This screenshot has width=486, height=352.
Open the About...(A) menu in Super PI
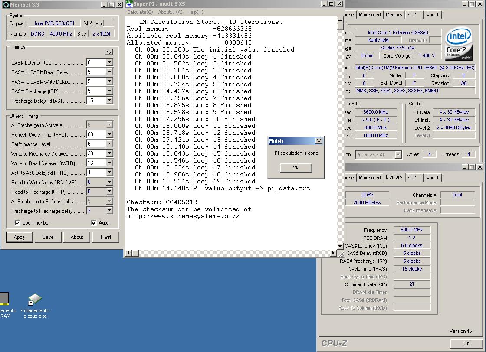click(170, 12)
